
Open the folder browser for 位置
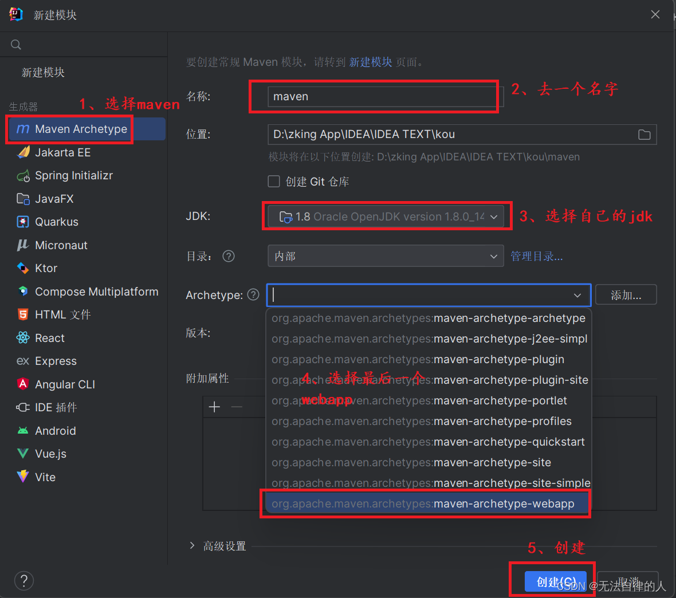pos(644,134)
